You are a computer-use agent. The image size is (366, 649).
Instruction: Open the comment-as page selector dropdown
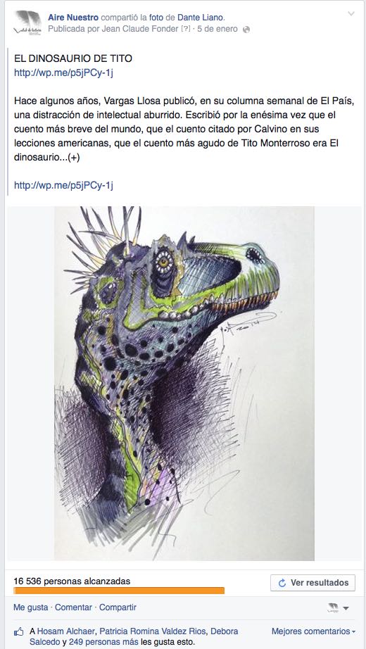click(x=338, y=607)
